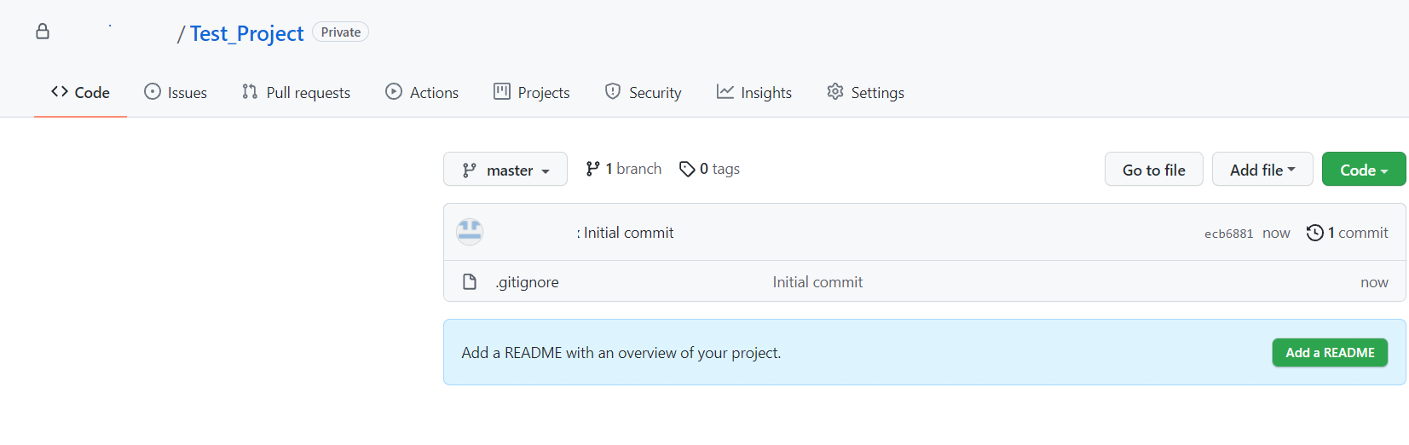
Task: Click the tag icon next to 0 tags
Action: pyautogui.click(x=687, y=169)
